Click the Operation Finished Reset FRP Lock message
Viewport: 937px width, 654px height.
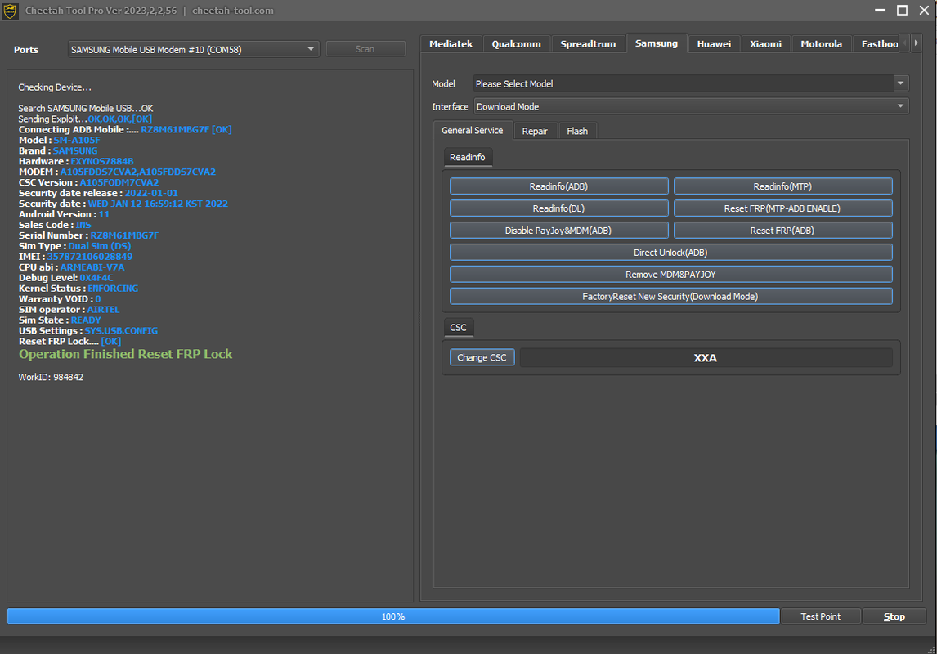click(x=125, y=354)
